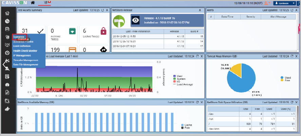
Task: Click the '/dev/shm' disk row
Action: pyautogui.click(x=252, y=129)
